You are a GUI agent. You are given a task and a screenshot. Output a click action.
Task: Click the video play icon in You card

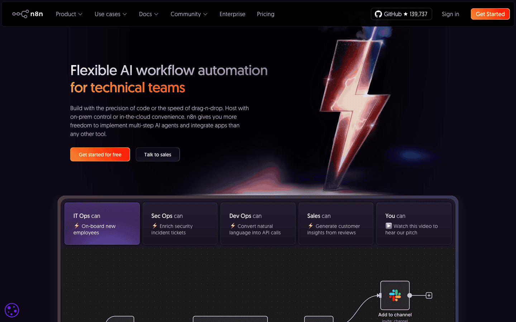pos(389,226)
